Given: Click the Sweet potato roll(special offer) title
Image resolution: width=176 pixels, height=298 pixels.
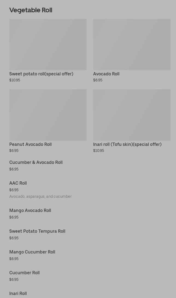Looking at the screenshot, I should (41, 74).
